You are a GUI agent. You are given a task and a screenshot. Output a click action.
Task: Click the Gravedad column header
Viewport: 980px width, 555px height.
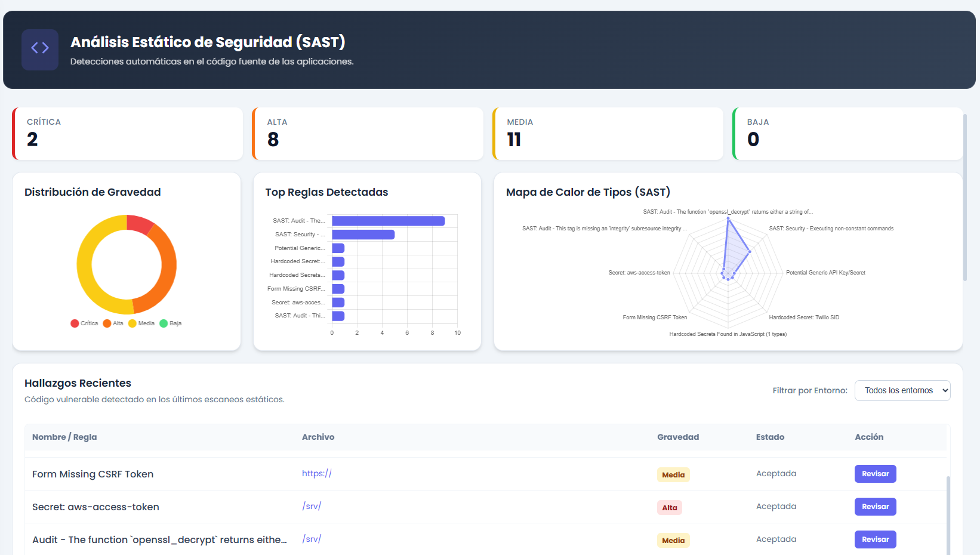pyautogui.click(x=678, y=437)
